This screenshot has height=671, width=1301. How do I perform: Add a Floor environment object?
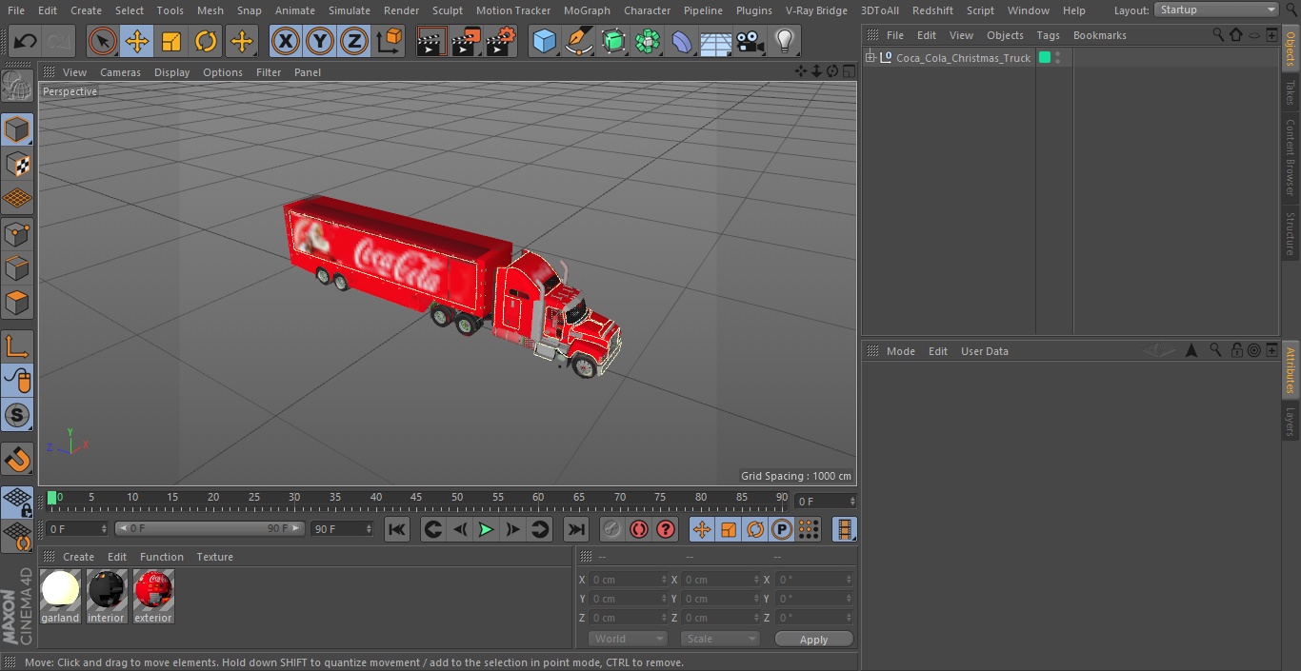[x=716, y=41]
